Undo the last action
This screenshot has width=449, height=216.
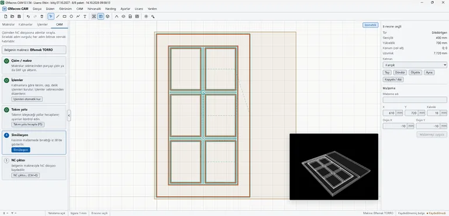(28, 16)
